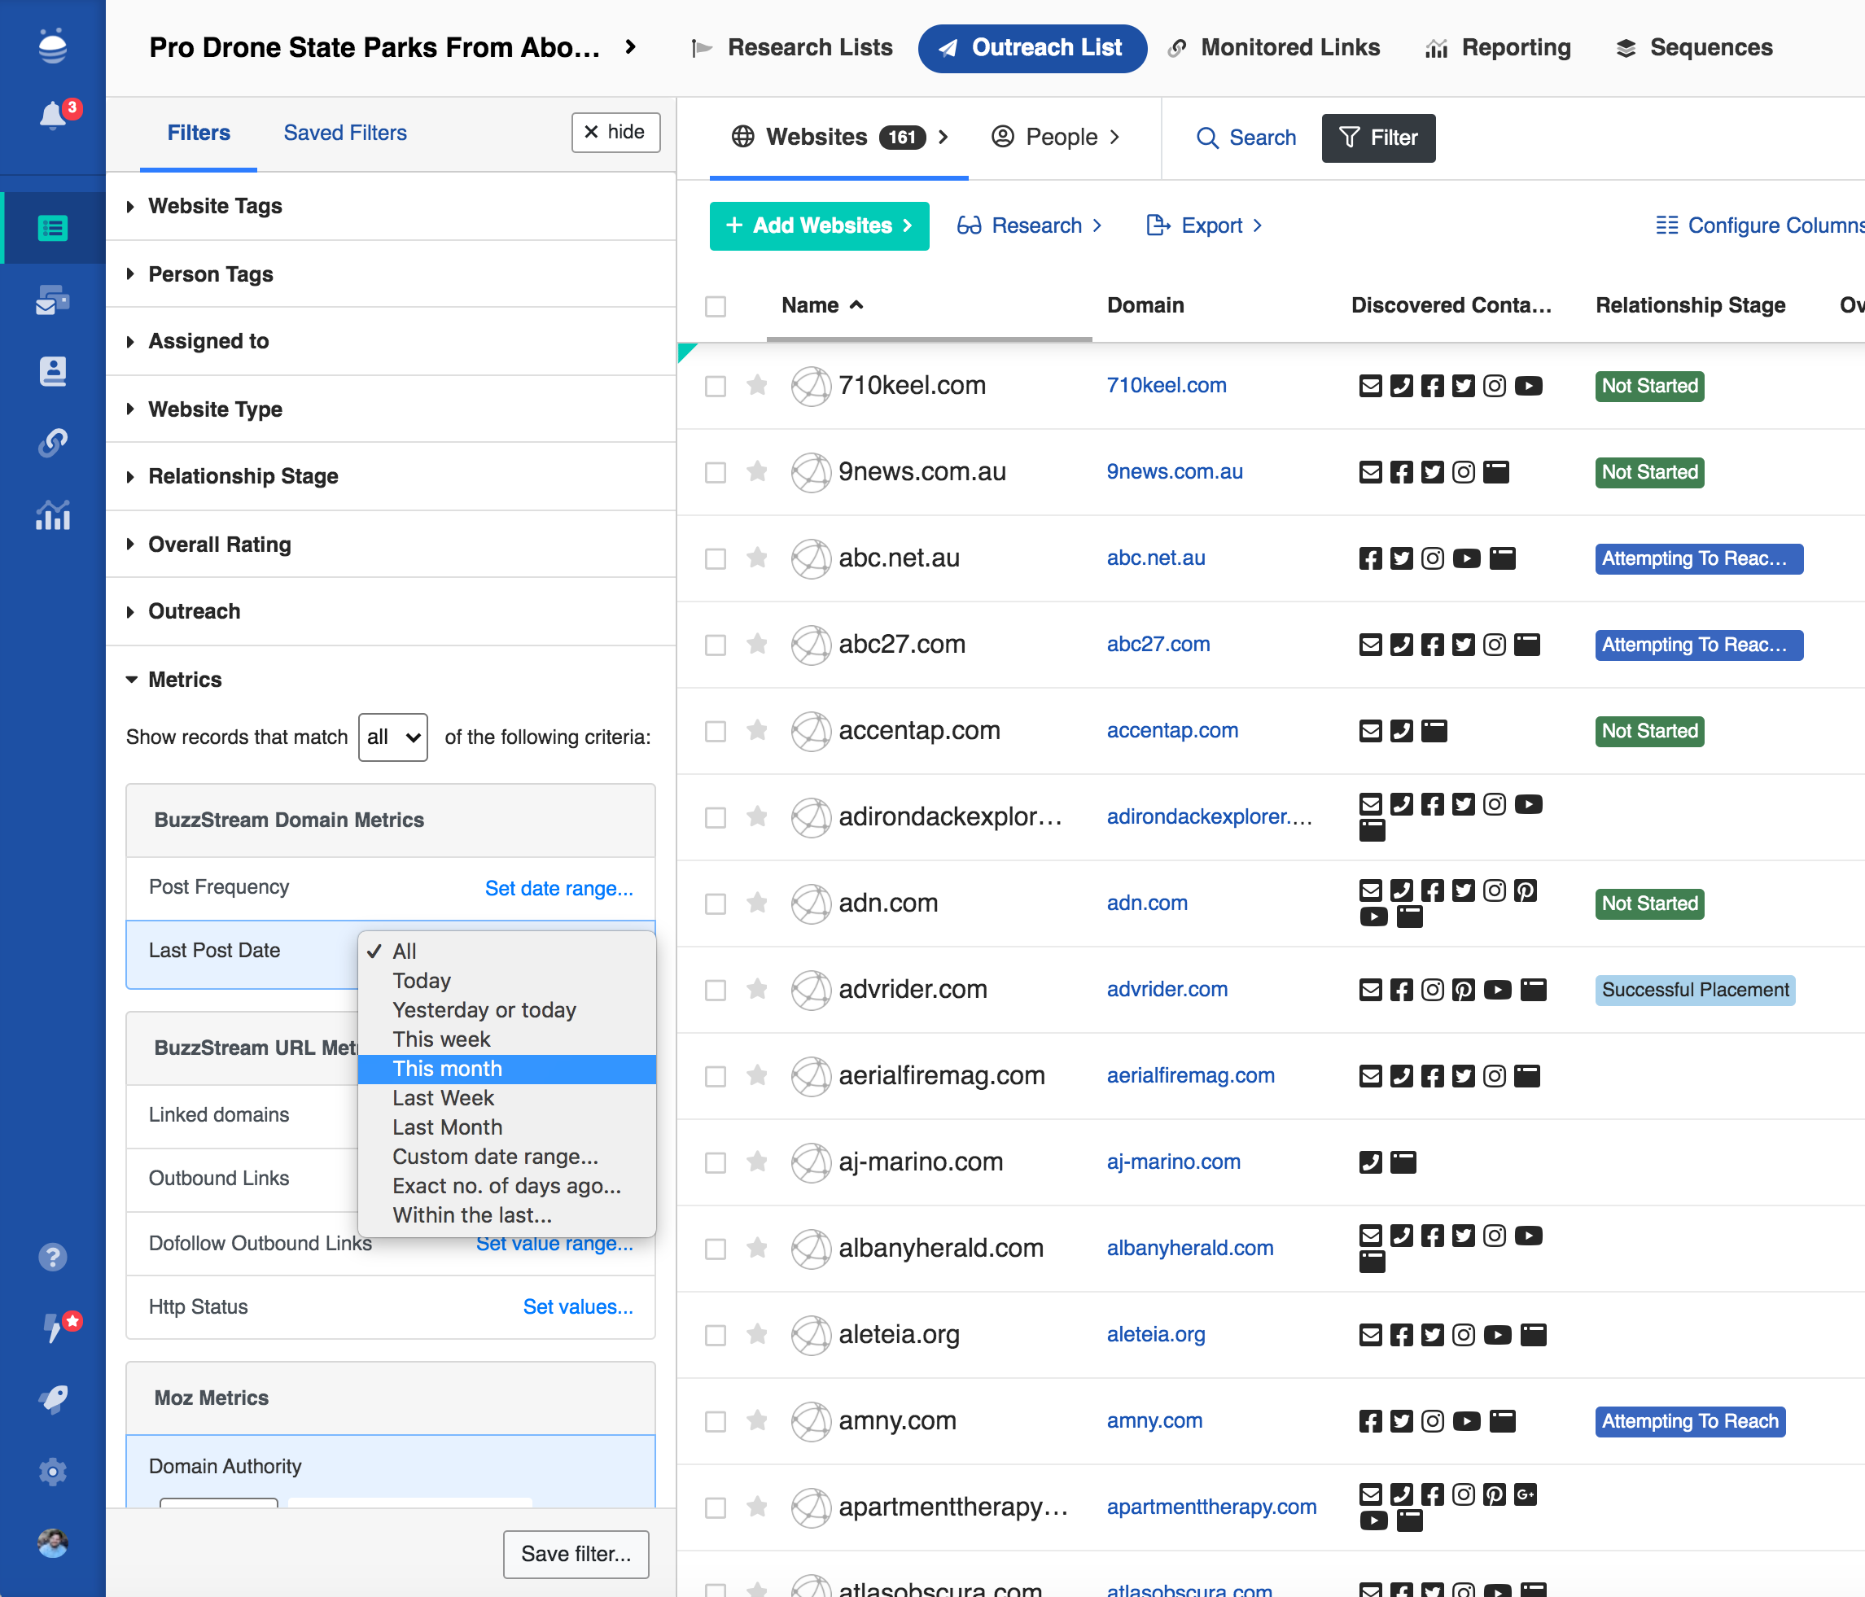Check the select-all checkbox in table header
The image size is (1865, 1597).
coord(716,306)
